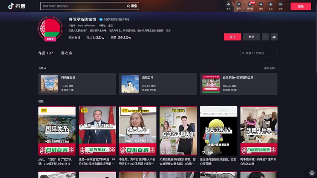Switch to the 作品 137 tab

point(46,53)
